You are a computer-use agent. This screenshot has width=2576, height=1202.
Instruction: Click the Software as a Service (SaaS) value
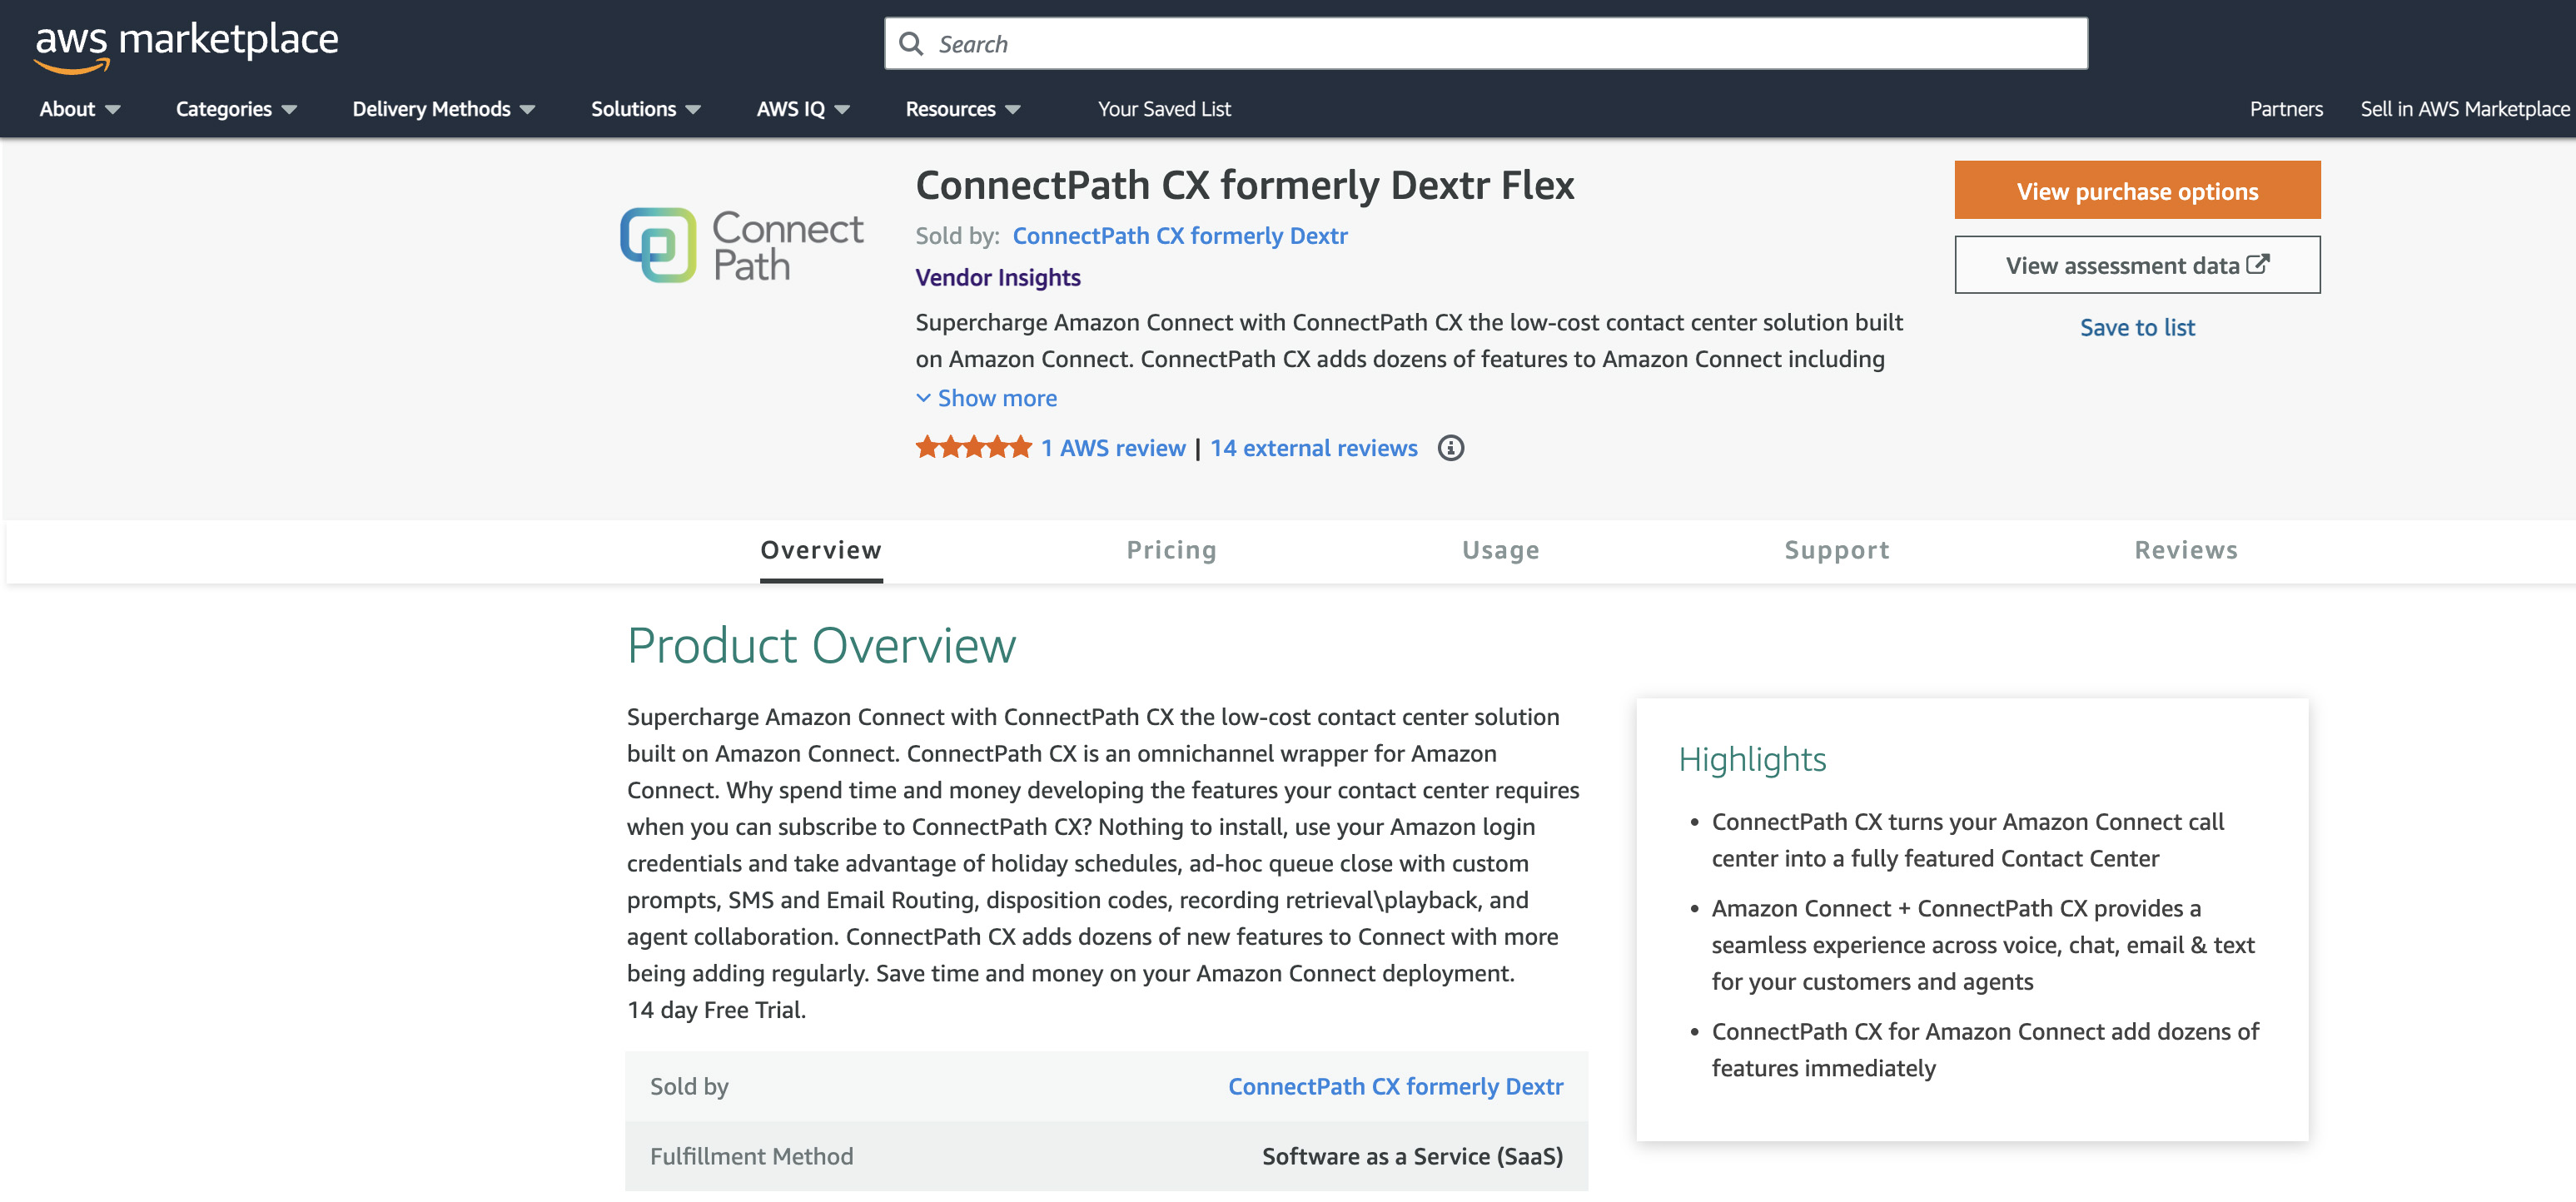pyautogui.click(x=1412, y=1156)
